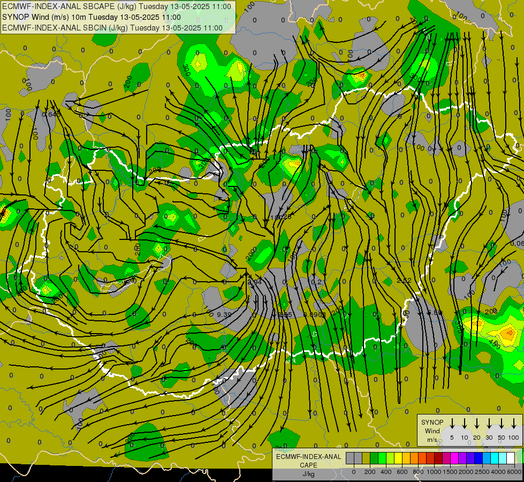Pick the pure blue CAPE legend swatch
Image resolution: width=524 pixels, height=482 pixels.
pyautogui.click(x=479, y=458)
